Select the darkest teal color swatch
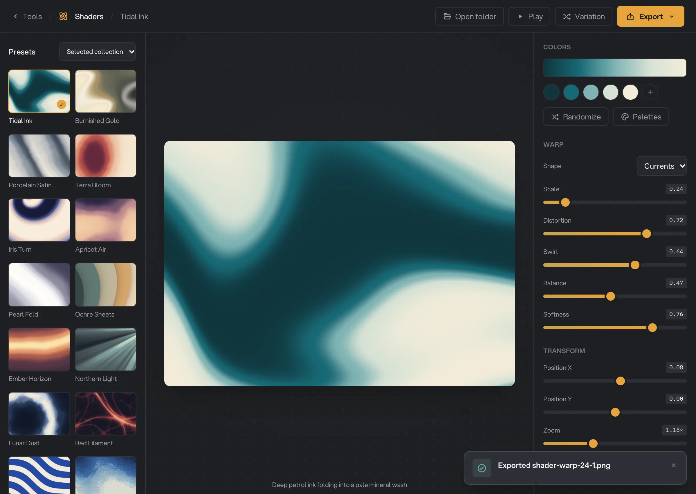 pos(551,92)
